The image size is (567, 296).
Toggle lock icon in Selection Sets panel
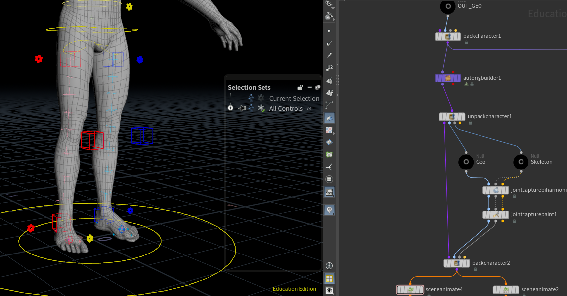point(300,87)
